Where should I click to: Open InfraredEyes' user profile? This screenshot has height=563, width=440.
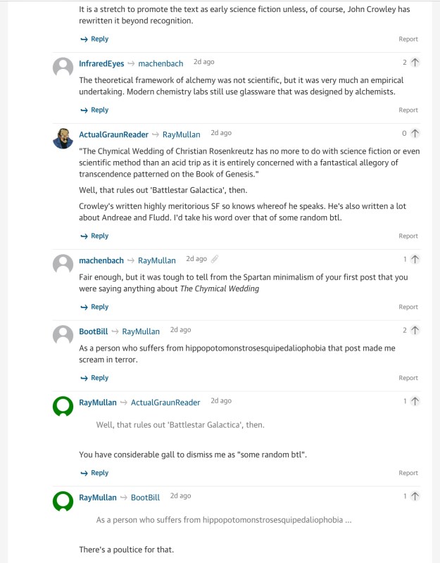coord(101,63)
